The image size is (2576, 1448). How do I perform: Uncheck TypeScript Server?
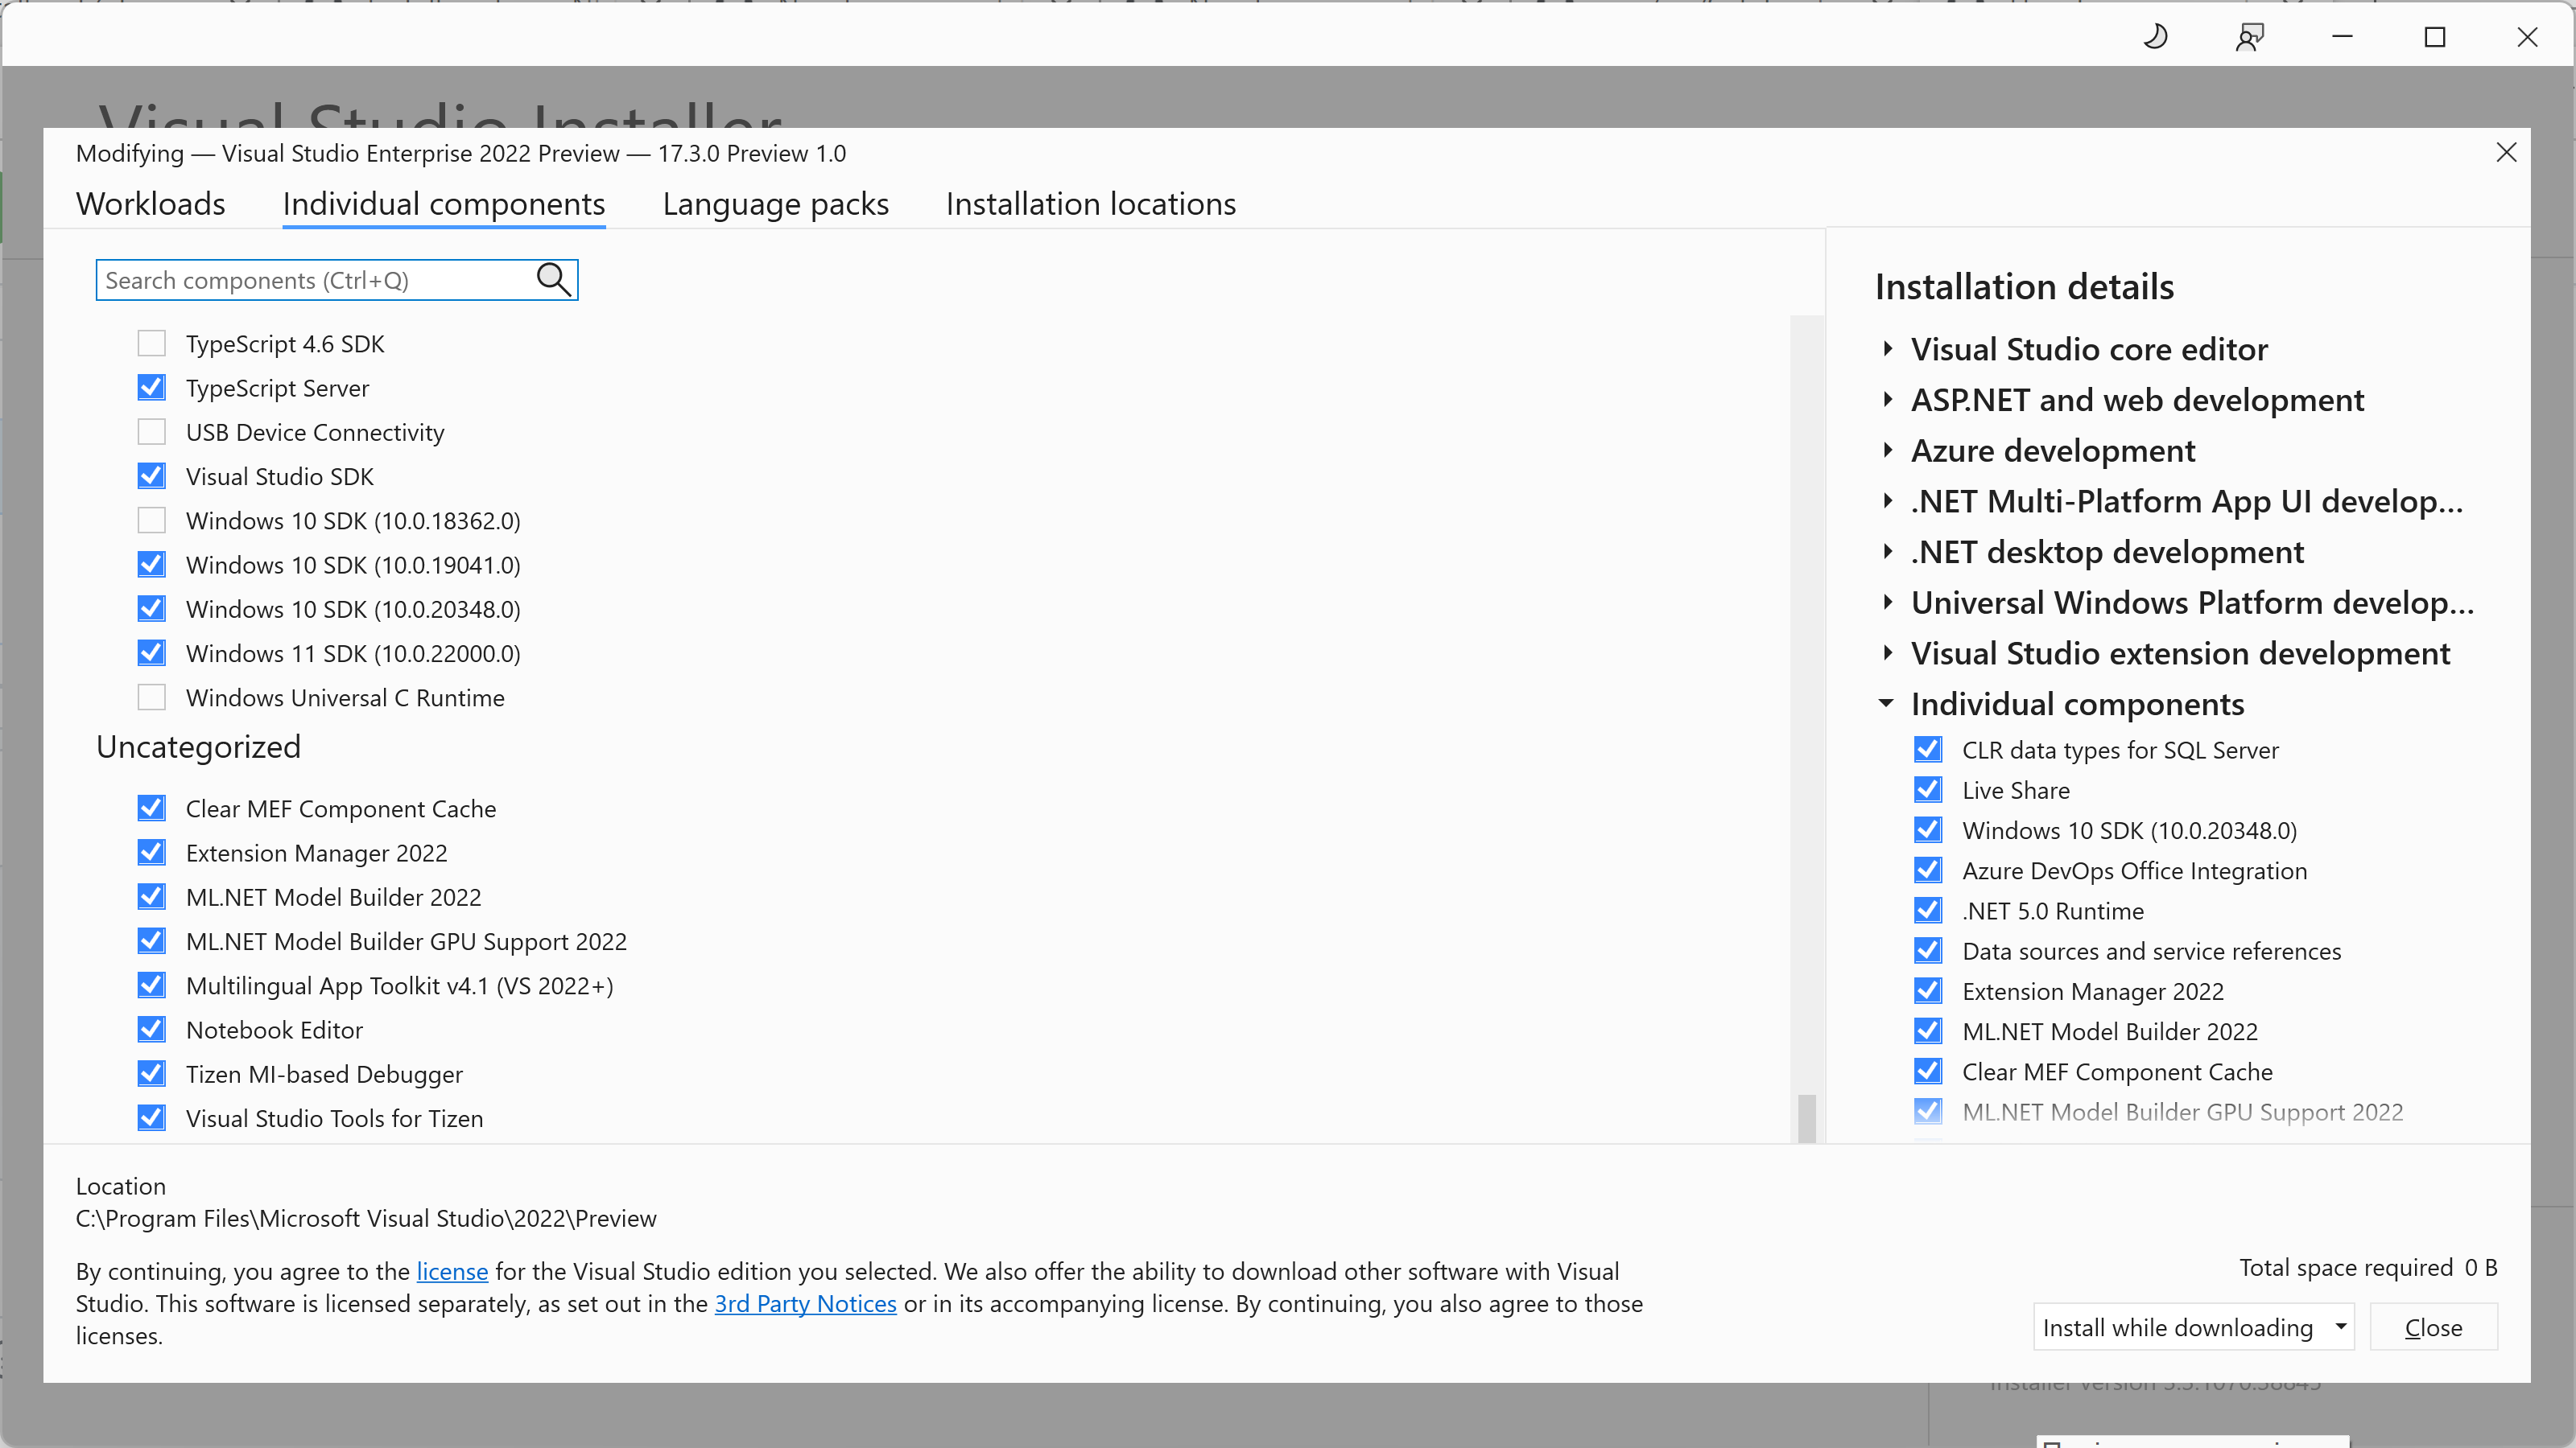(151, 388)
